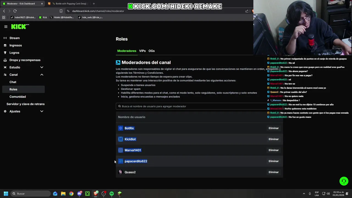Open Chat under Canal

tap(13, 82)
